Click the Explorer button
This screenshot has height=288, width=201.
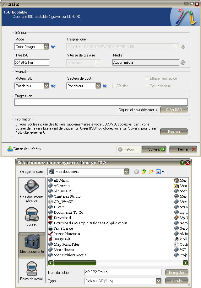click(174, 132)
